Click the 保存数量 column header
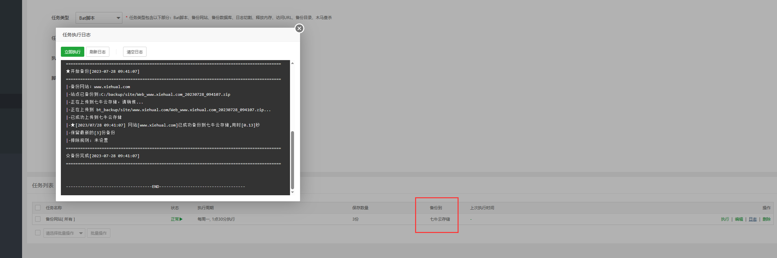Viewport: 777px width, 258px height. point(360,208)
